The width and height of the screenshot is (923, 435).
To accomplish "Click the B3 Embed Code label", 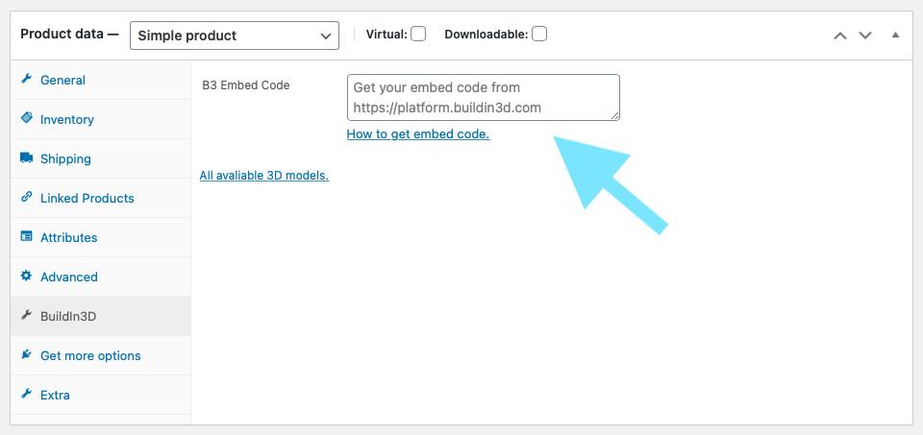I will (x=246, y=85).
